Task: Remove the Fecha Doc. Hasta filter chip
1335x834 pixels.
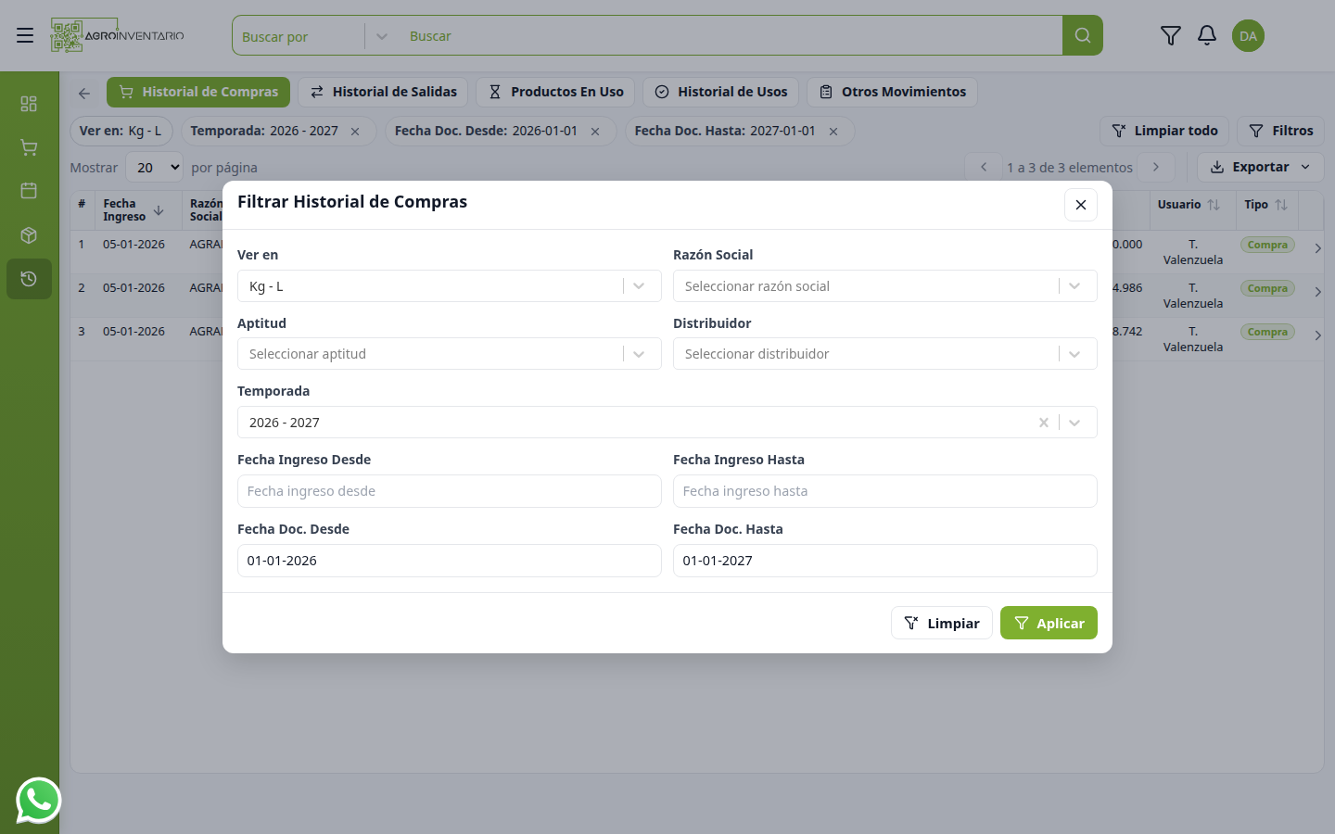Action: coord(833,132)
